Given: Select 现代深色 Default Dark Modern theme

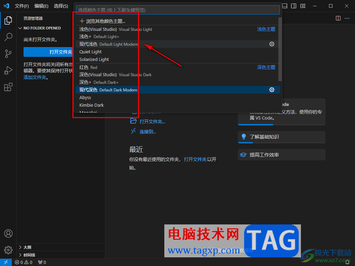Looking at the screenshot, I should [x=178, y=90].
